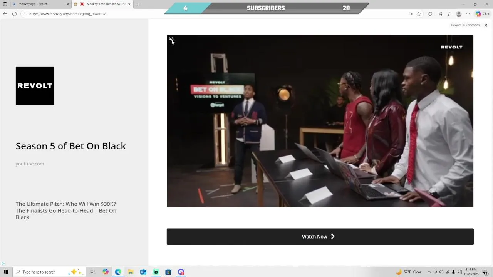Click the Bet On Black video ad

pos(320,121)
